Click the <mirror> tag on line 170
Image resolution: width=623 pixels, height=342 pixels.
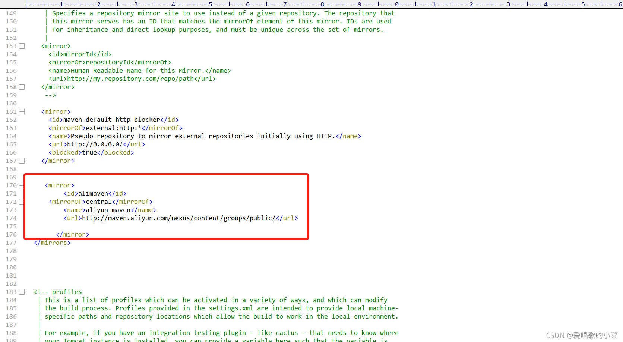60,186
